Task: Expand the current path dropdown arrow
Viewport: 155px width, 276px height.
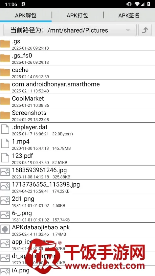Action: 128,30
